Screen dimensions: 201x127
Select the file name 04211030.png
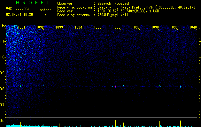pos(18,8)
